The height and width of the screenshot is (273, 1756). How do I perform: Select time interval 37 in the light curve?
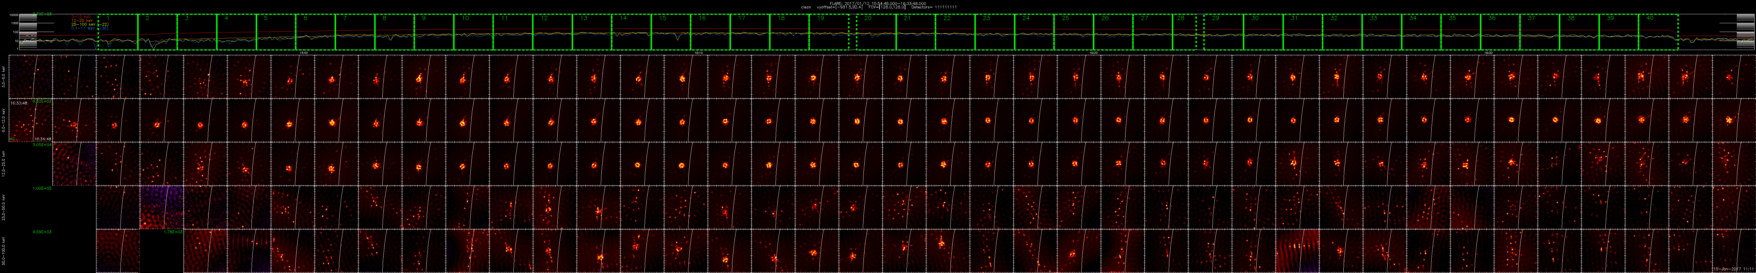point(1541,32)
